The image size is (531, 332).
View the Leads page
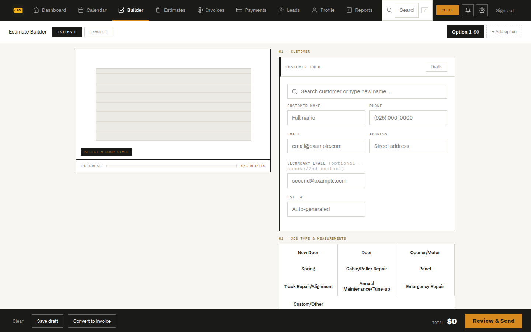pos(289,10)
